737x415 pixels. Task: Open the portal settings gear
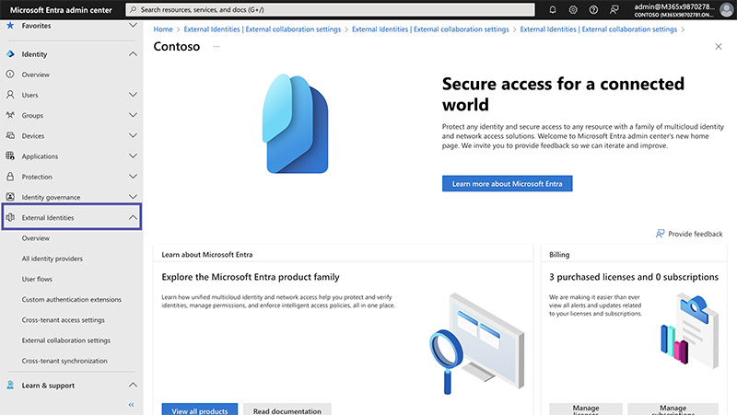coord(573,10)
